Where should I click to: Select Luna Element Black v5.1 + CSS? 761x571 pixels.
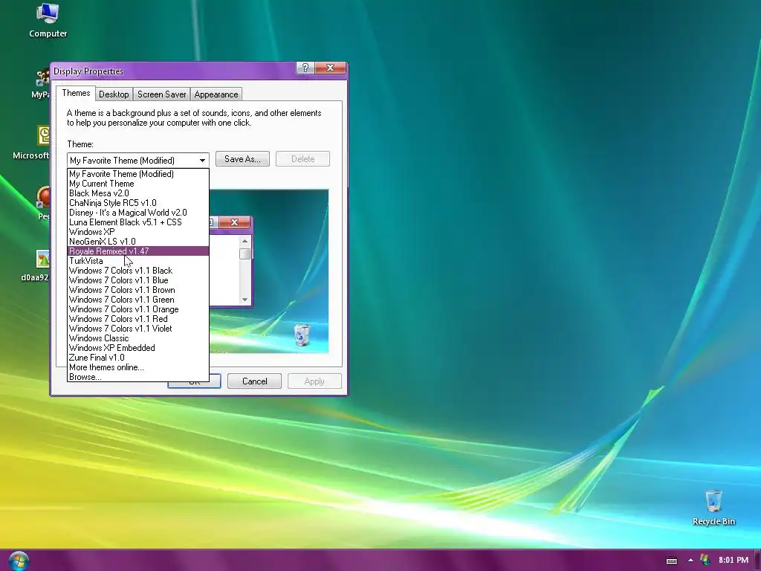(x=137, y=222)
